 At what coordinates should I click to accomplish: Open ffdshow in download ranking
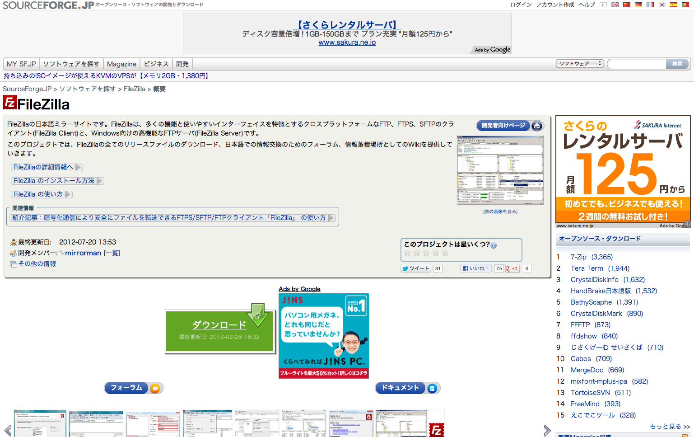(584, 336)
